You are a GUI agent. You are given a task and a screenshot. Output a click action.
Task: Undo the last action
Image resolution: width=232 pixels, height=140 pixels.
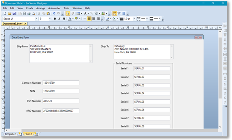[x=54, y=13]
